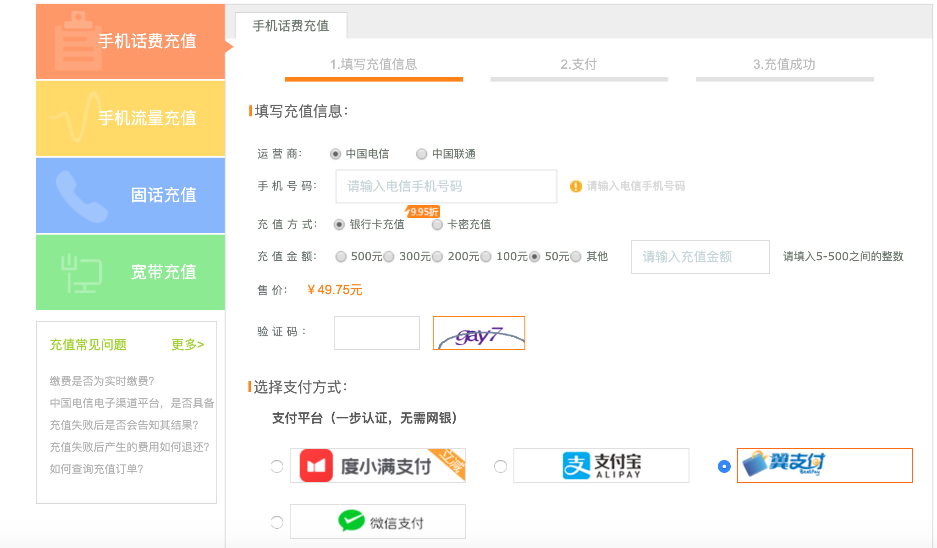The image size is (937, 548).
Task: Select 度小满支付 radio button
Action: coord(277,466)
